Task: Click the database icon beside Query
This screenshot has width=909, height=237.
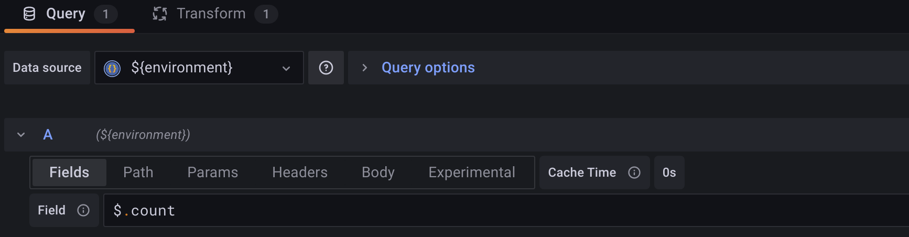Action: tap(29, 14)
